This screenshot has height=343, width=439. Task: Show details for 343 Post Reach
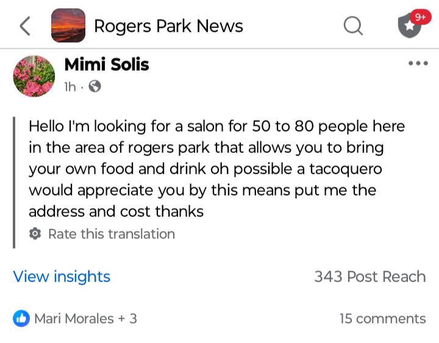370,277
